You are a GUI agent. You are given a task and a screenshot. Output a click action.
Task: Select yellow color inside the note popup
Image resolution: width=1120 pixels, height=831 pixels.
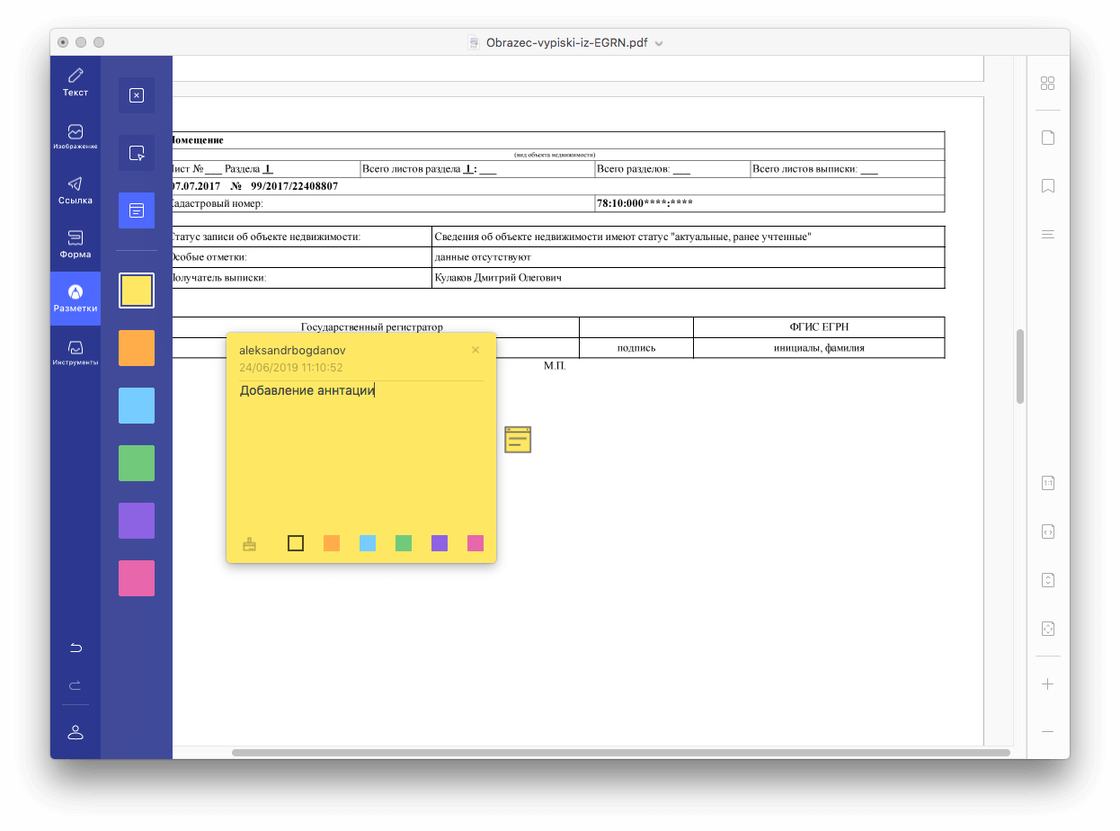tap(296, 543)
